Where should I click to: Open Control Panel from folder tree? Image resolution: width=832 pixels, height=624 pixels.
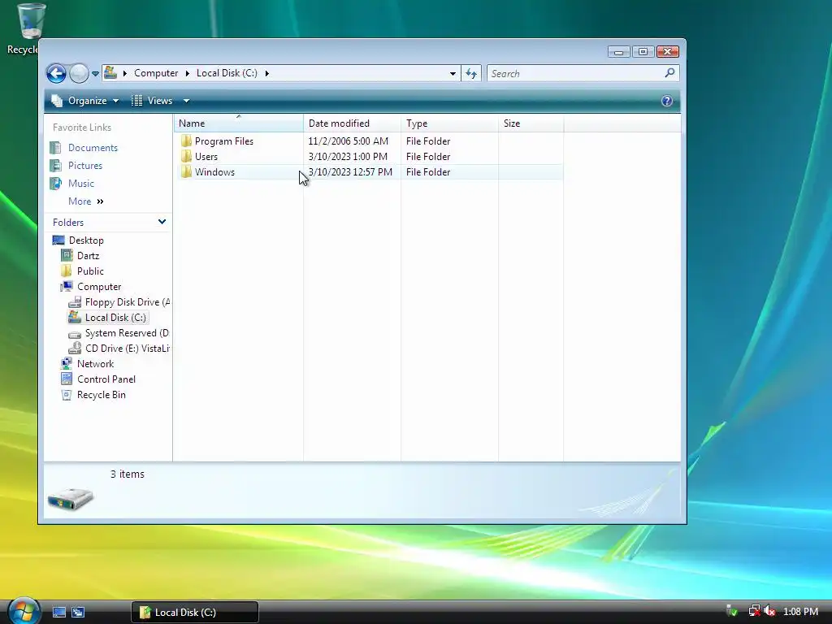tap(106, 379)
